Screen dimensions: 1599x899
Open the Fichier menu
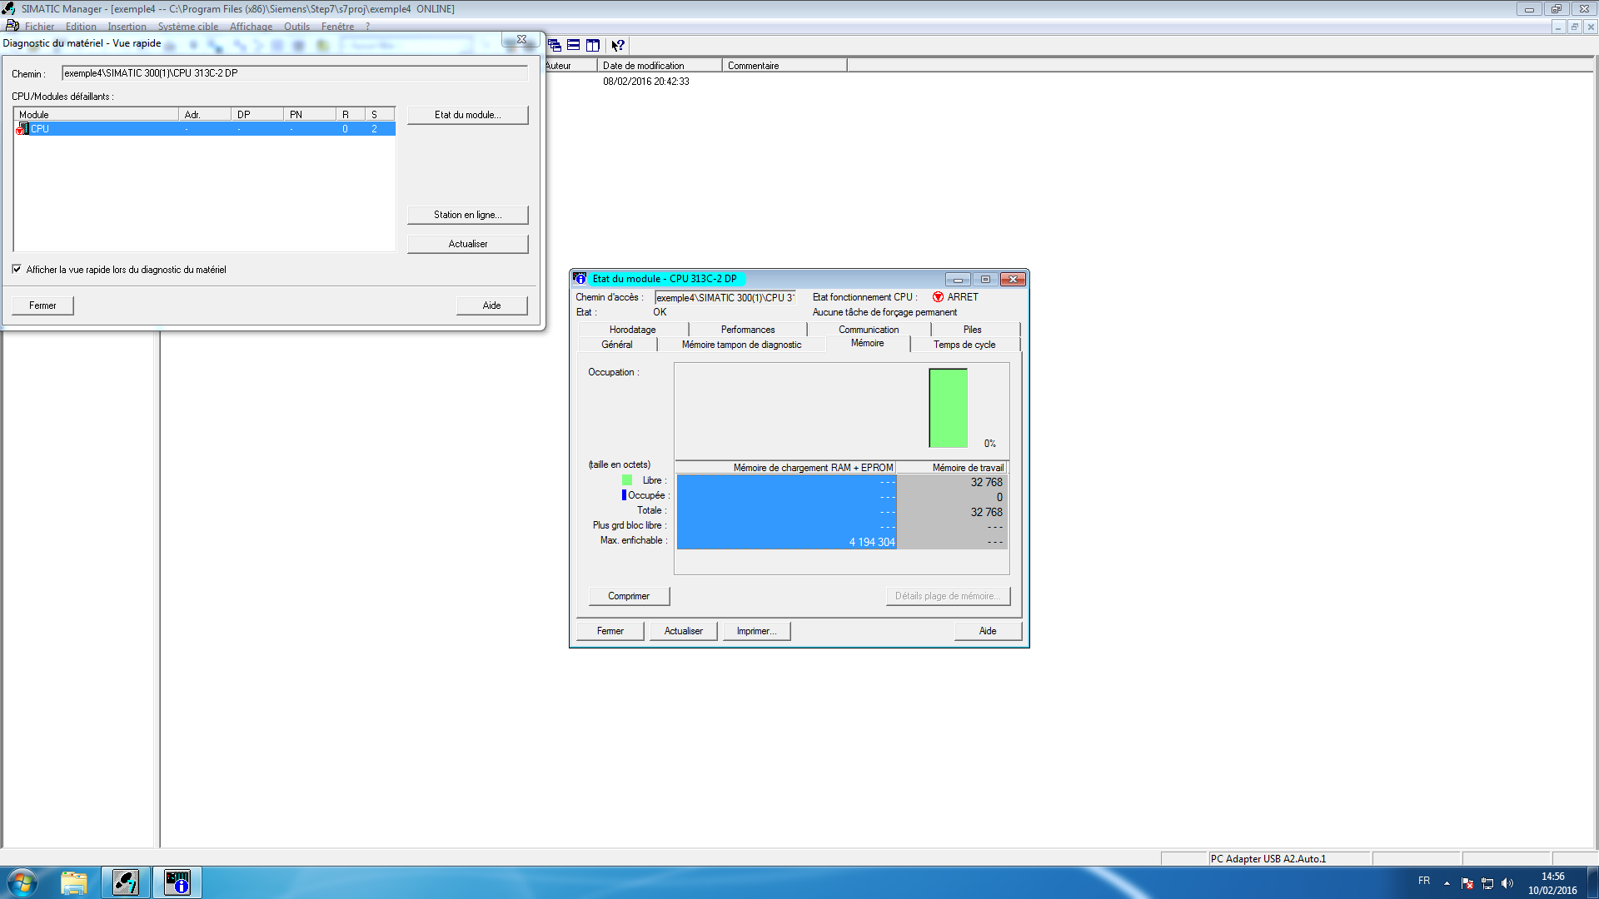[38, 27]
